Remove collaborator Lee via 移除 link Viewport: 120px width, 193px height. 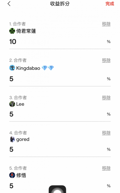[106, 98]
